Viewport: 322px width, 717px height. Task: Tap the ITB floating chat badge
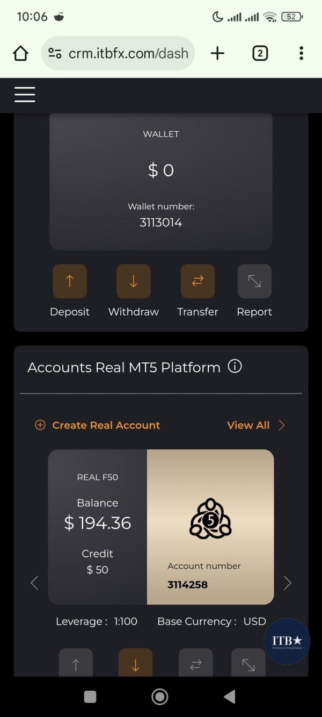[x=287, y=642]
